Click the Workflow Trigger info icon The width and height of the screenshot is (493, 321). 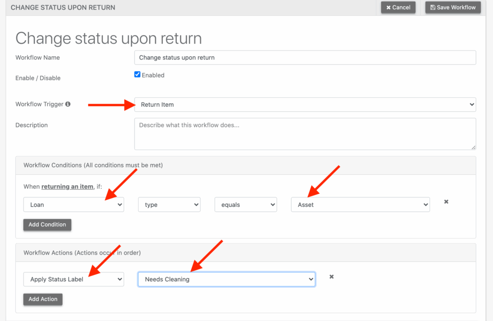pyautogui.click(x=68, y=104)
